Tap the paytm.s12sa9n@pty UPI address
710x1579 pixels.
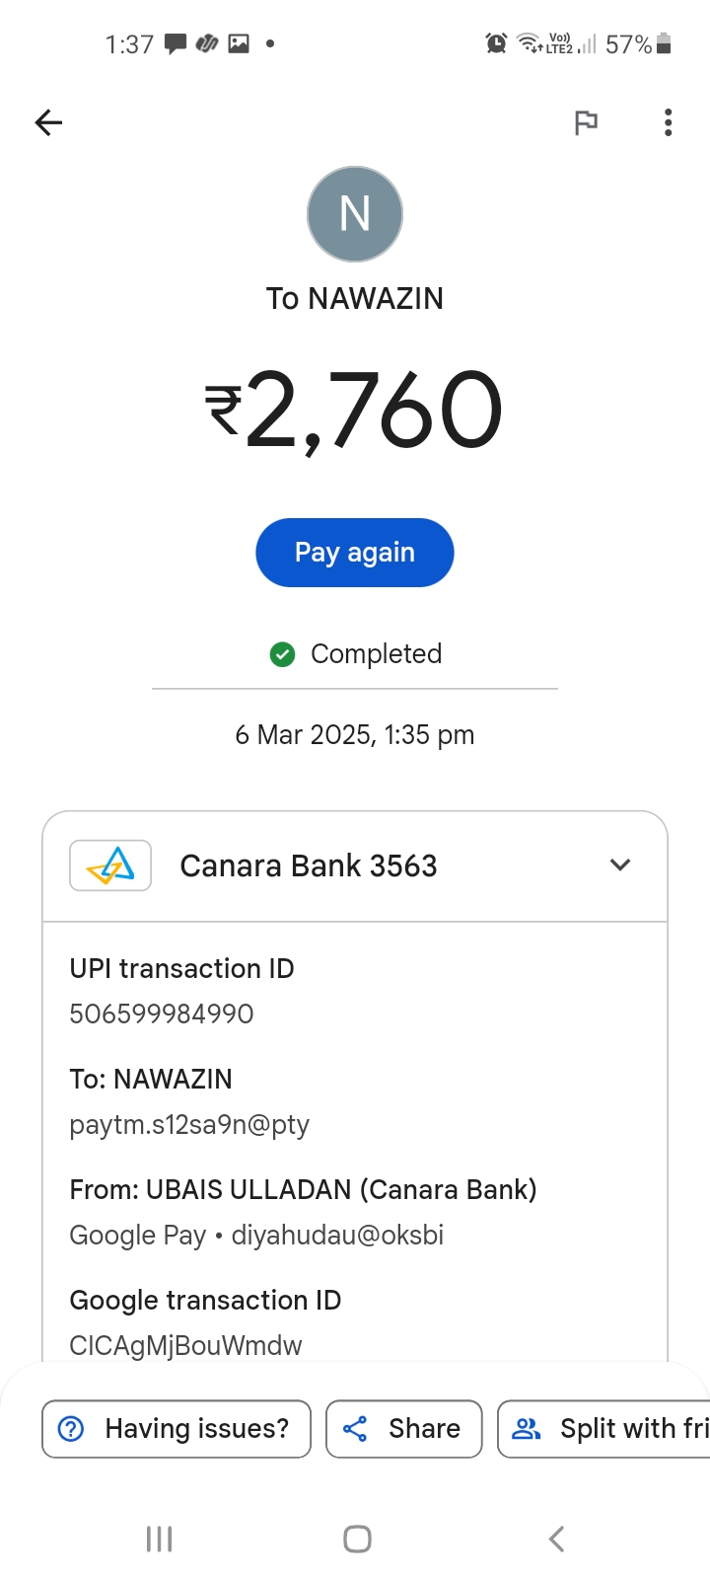click(x=189, y=1124)
